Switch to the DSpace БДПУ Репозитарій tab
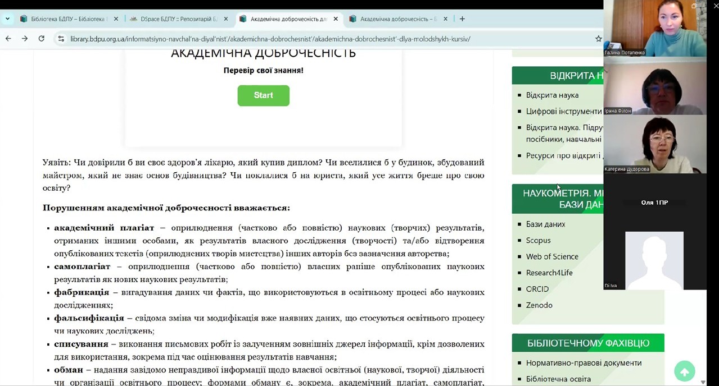 coord(173,19)
